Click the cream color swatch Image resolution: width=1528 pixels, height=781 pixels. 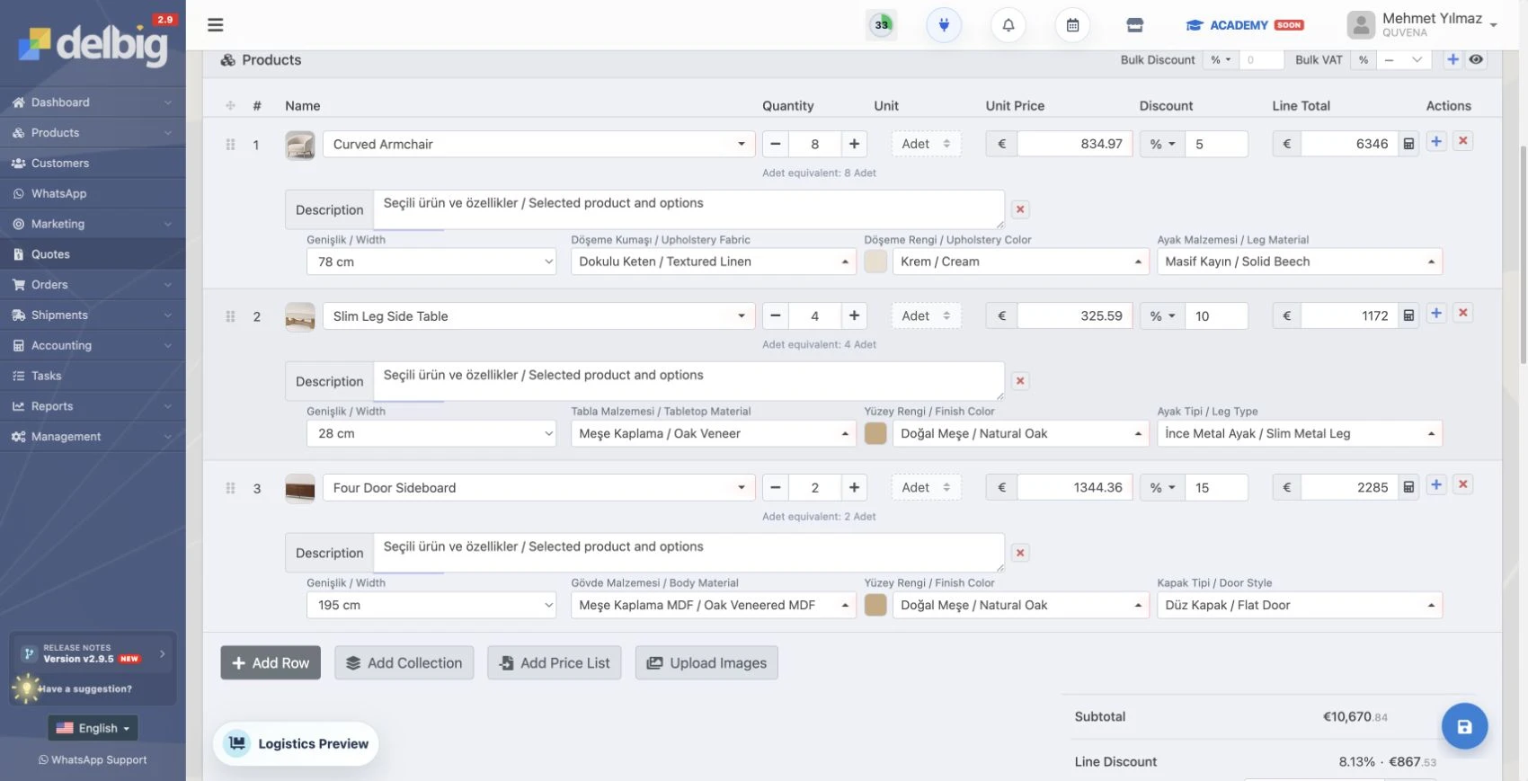click(875, 262)
